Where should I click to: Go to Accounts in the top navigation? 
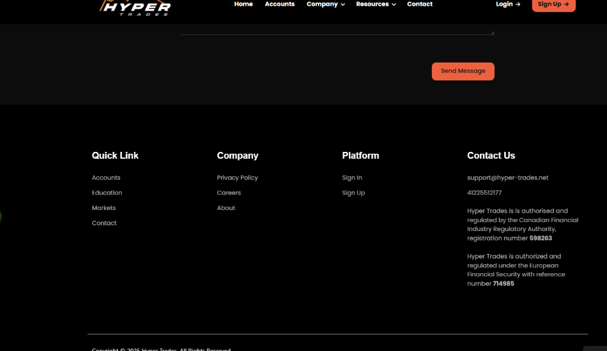[x=279, y=4]
